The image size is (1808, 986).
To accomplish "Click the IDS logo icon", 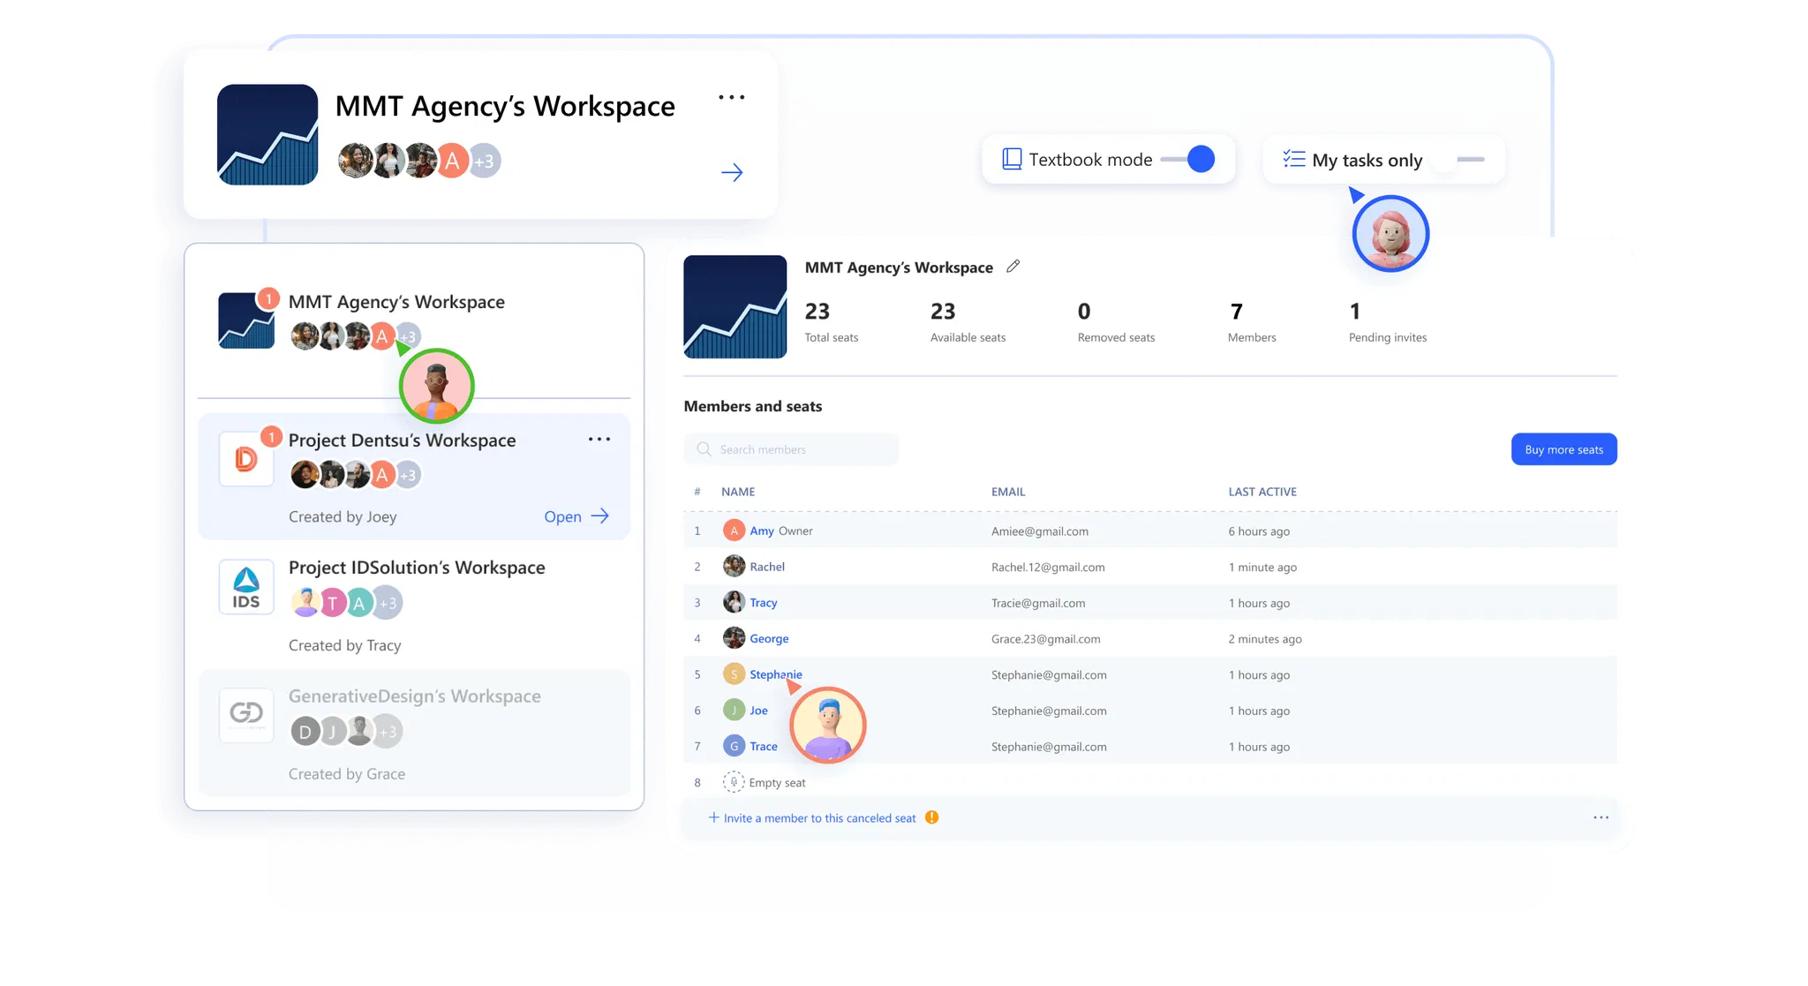I will point(246,588).
